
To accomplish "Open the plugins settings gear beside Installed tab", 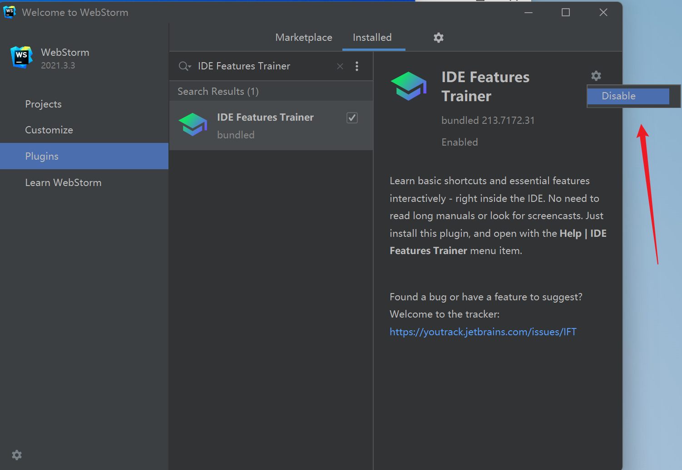I will (438, 38).
